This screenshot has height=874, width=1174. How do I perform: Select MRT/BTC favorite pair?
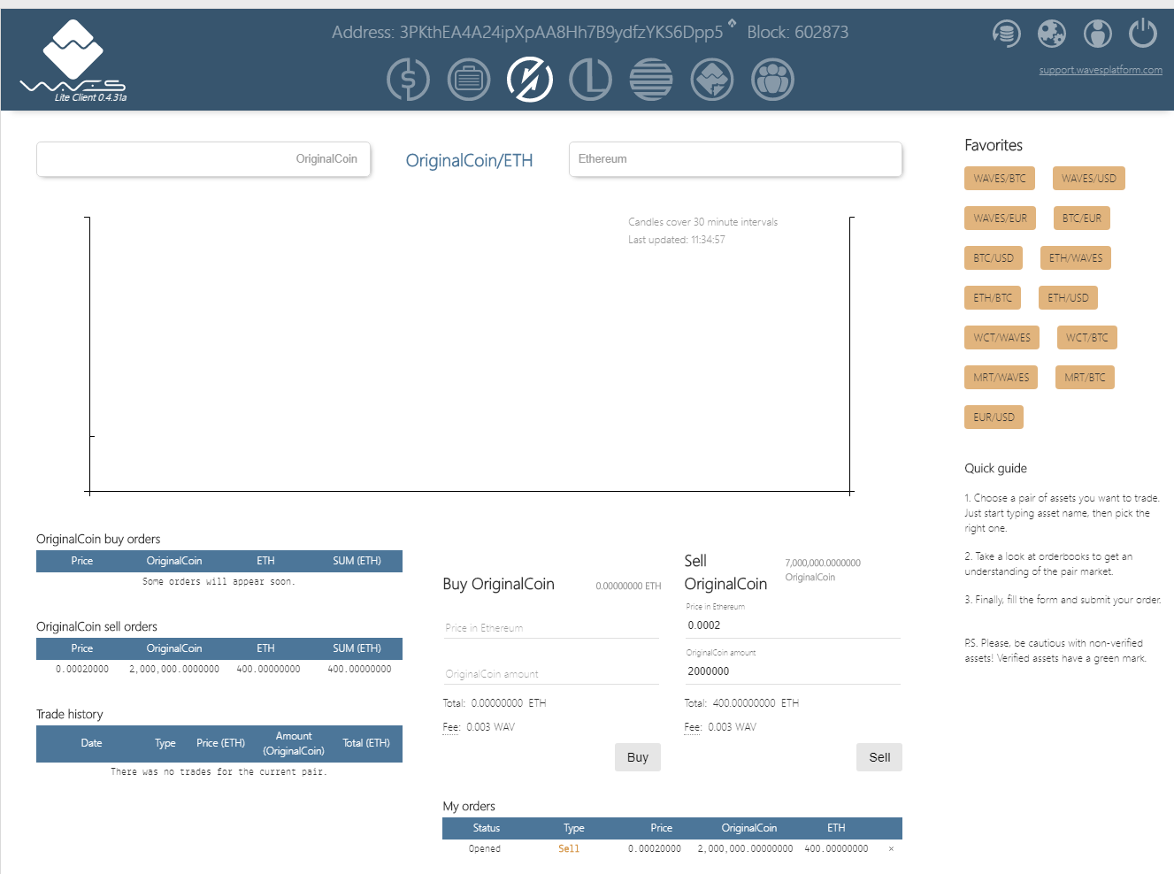tap(1085, 378)
